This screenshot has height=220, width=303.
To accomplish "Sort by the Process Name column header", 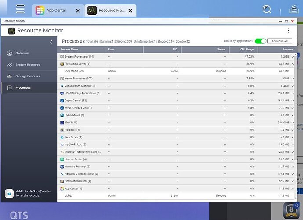I will click(x=81, y=50).
